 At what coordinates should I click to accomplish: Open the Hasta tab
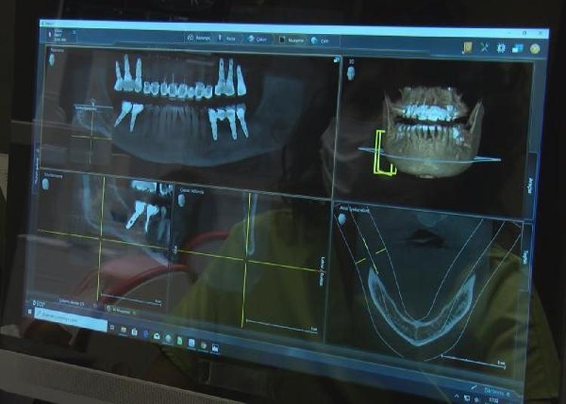[228, 37]
